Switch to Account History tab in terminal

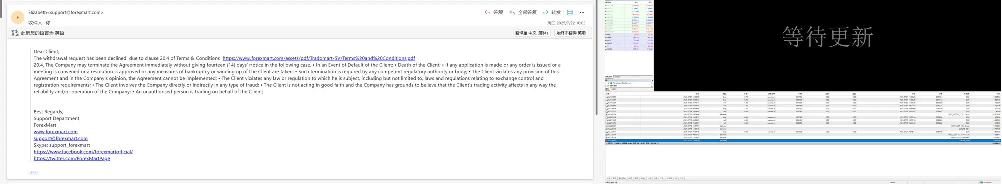click(x=622, y=178)
